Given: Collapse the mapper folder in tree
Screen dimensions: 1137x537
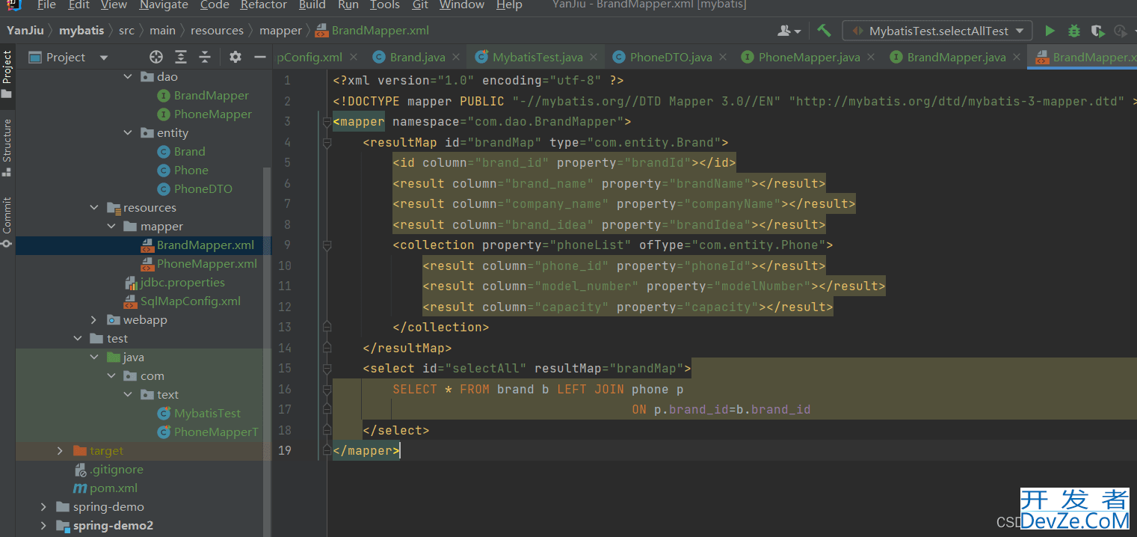Looking at the screenshot, I should (111, 226).
